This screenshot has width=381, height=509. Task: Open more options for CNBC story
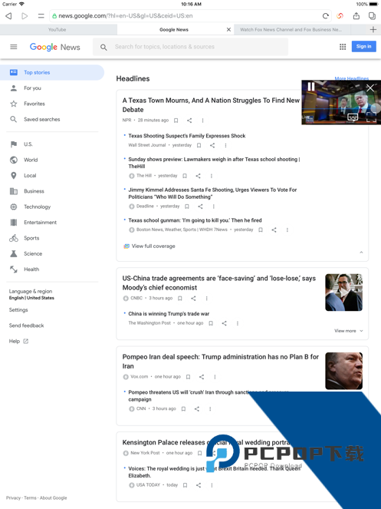point(206,299)
